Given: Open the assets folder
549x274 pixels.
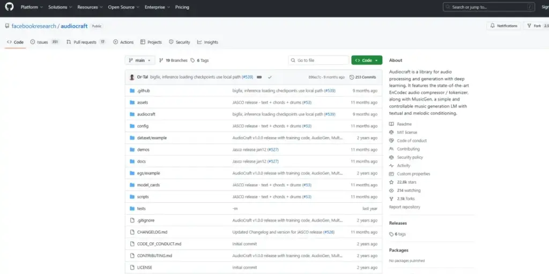Looking at the screenshot, I should click(x=143, y=102).
